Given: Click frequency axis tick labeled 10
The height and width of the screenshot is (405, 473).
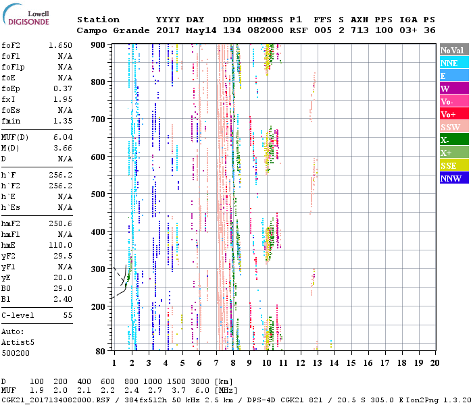Looking at the screenshot, I should point(268,362).
